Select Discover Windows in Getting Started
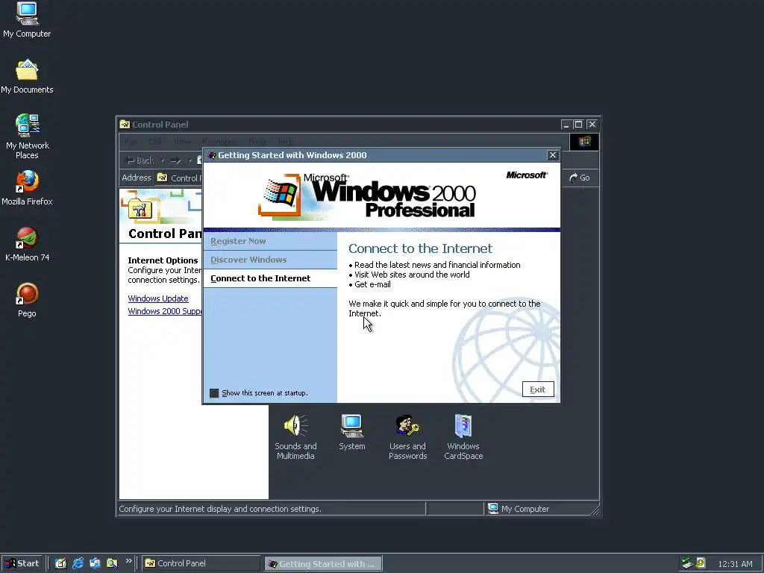This screenshot has height=573, width=764. click(x=270, y=260)
